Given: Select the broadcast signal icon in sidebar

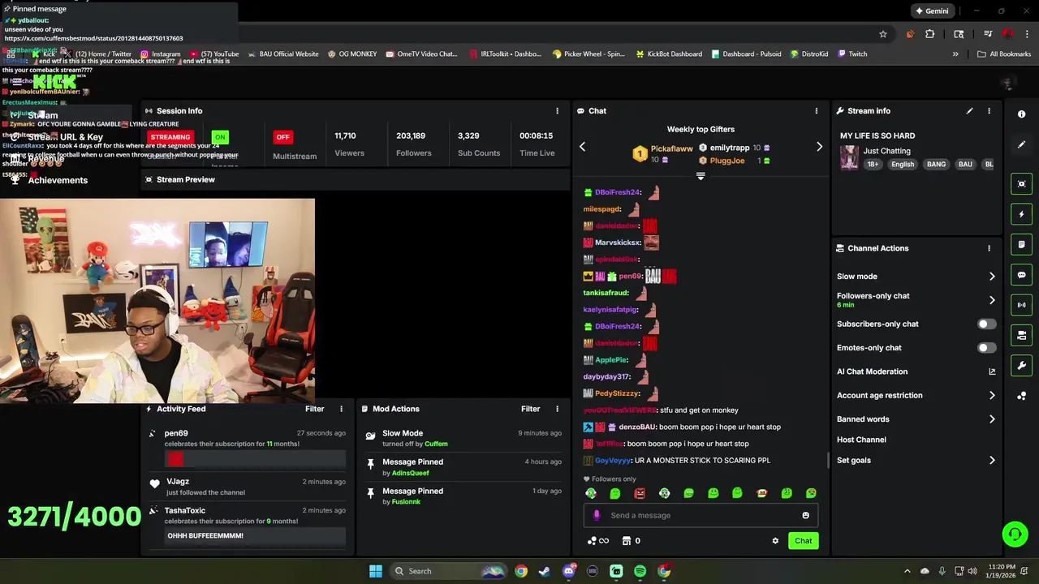Looking at the screenshot, I should (x=1021, y=305).
